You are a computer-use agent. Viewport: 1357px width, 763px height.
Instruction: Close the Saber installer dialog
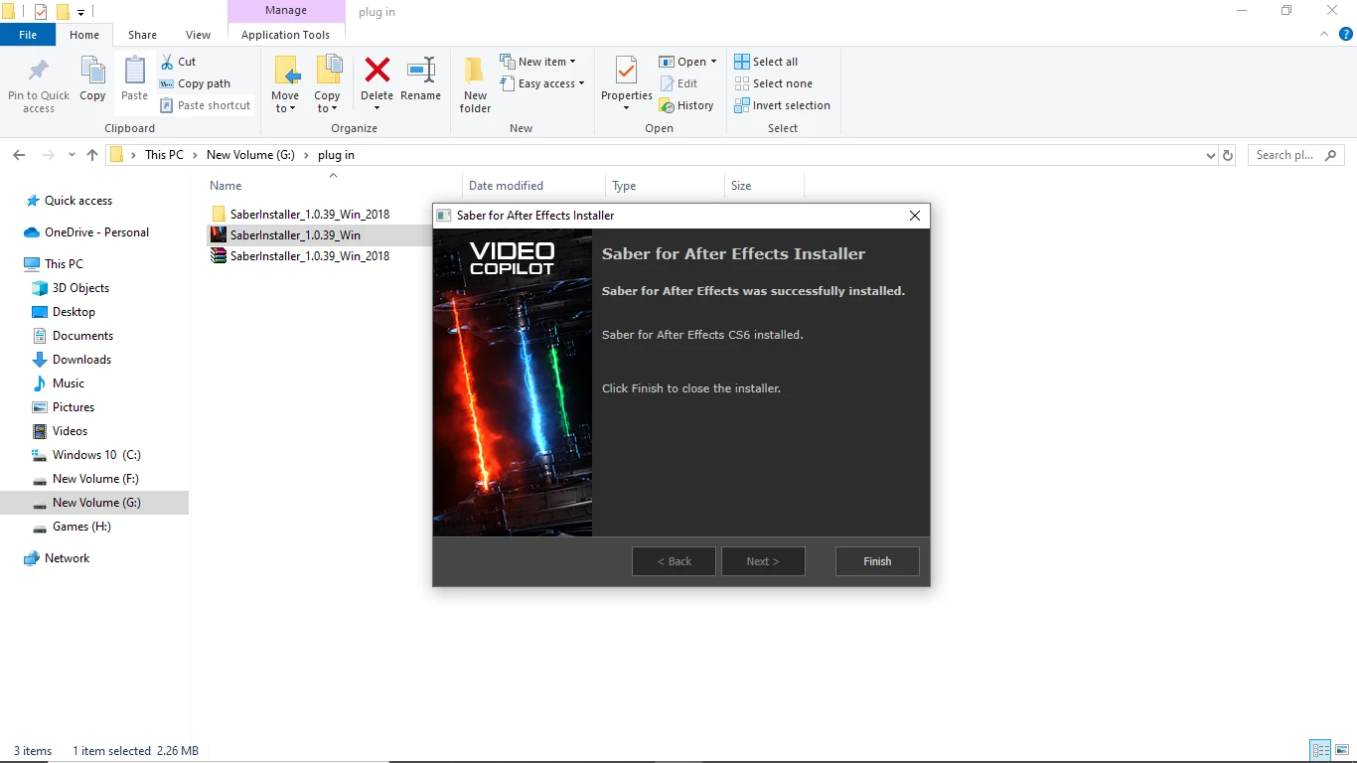(915, 216)
